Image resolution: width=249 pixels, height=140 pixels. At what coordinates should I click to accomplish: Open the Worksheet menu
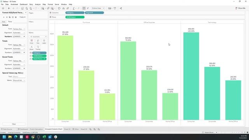[14, 4]
